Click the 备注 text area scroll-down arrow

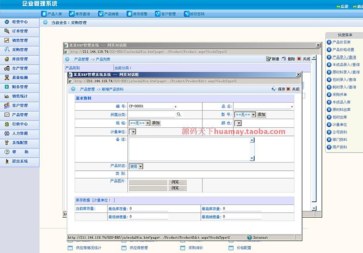click(x=252, y=158)
